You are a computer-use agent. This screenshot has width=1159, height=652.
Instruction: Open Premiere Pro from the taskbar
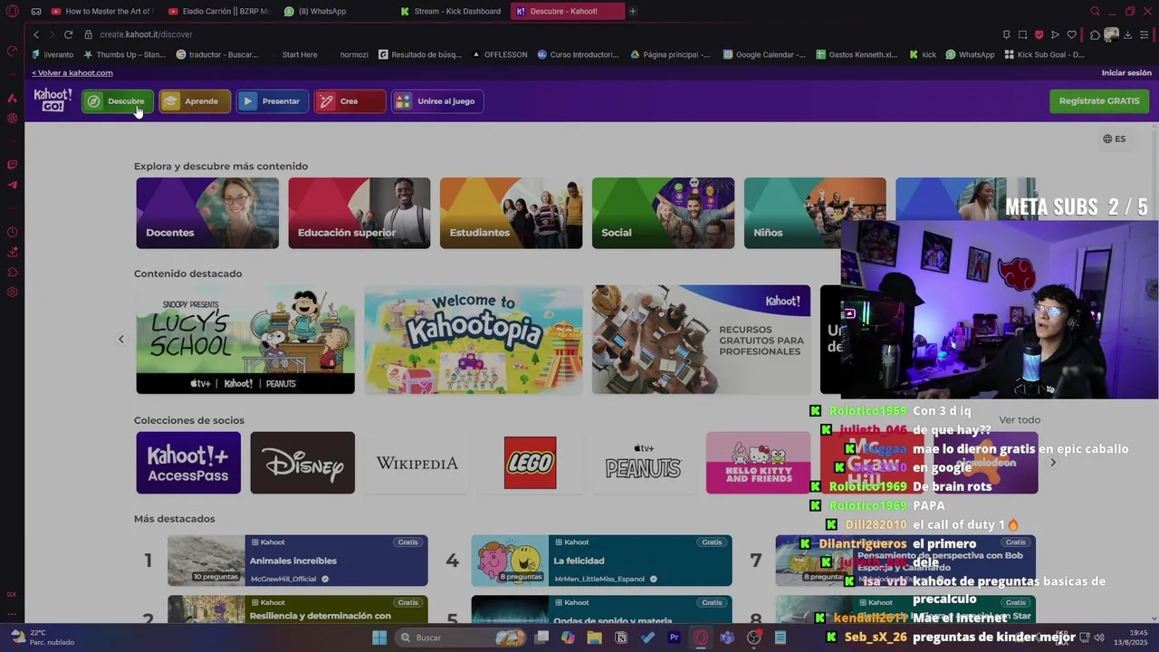(674, 638)
